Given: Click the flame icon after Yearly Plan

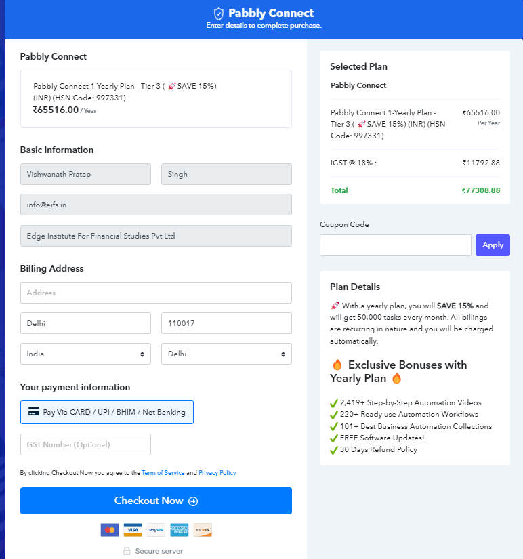Looking at the screenshot, I should (396, 378).
